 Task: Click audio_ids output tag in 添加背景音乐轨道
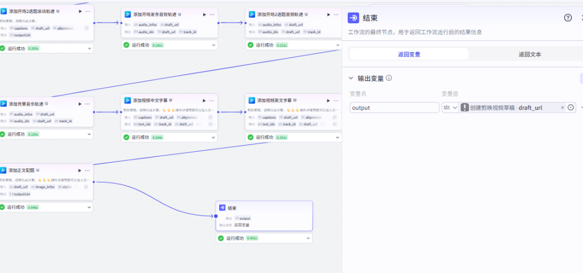point(19,121)
